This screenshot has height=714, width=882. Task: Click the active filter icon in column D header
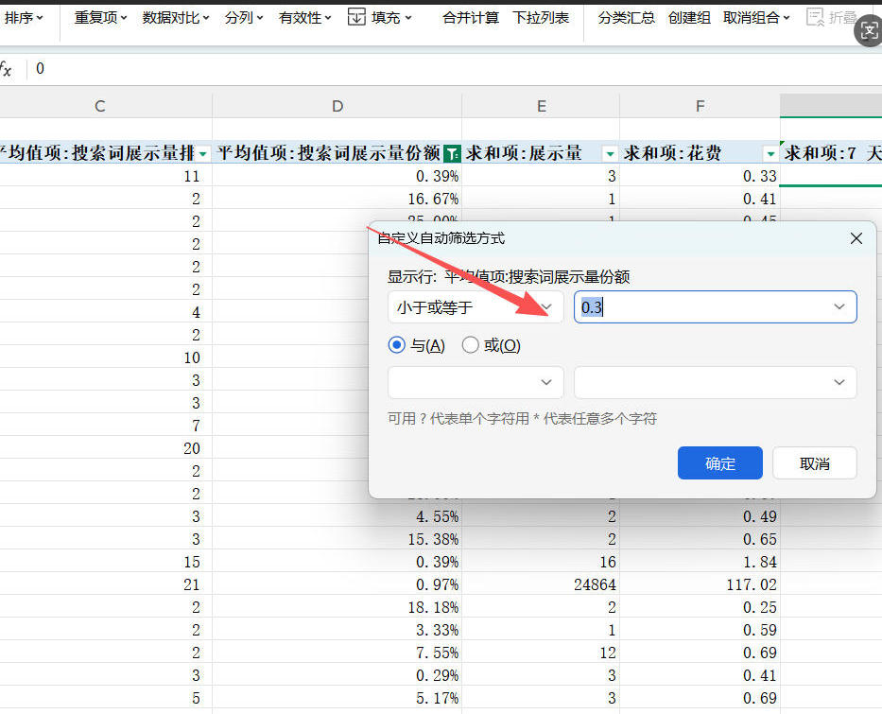(x=453, y=153)
